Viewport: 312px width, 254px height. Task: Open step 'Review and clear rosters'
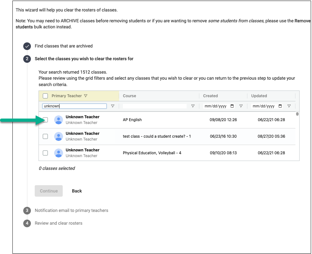pyautogui.click(x=59, y=223)
